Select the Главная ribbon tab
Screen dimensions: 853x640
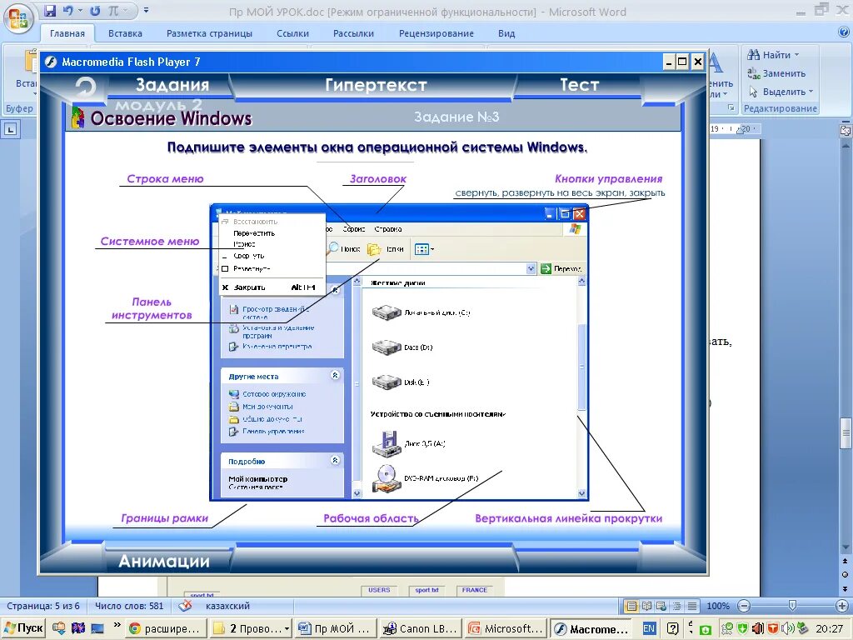tap(67, 33)
